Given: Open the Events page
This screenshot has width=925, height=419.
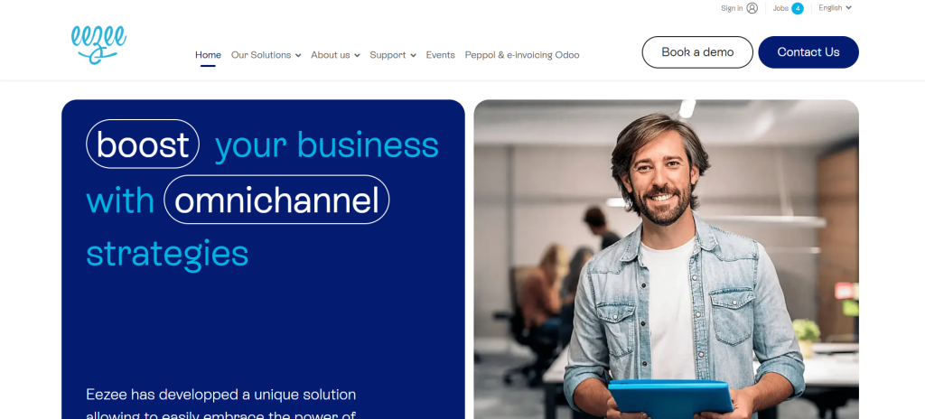Looking at the screenshot, I should (x=440, y=55).
